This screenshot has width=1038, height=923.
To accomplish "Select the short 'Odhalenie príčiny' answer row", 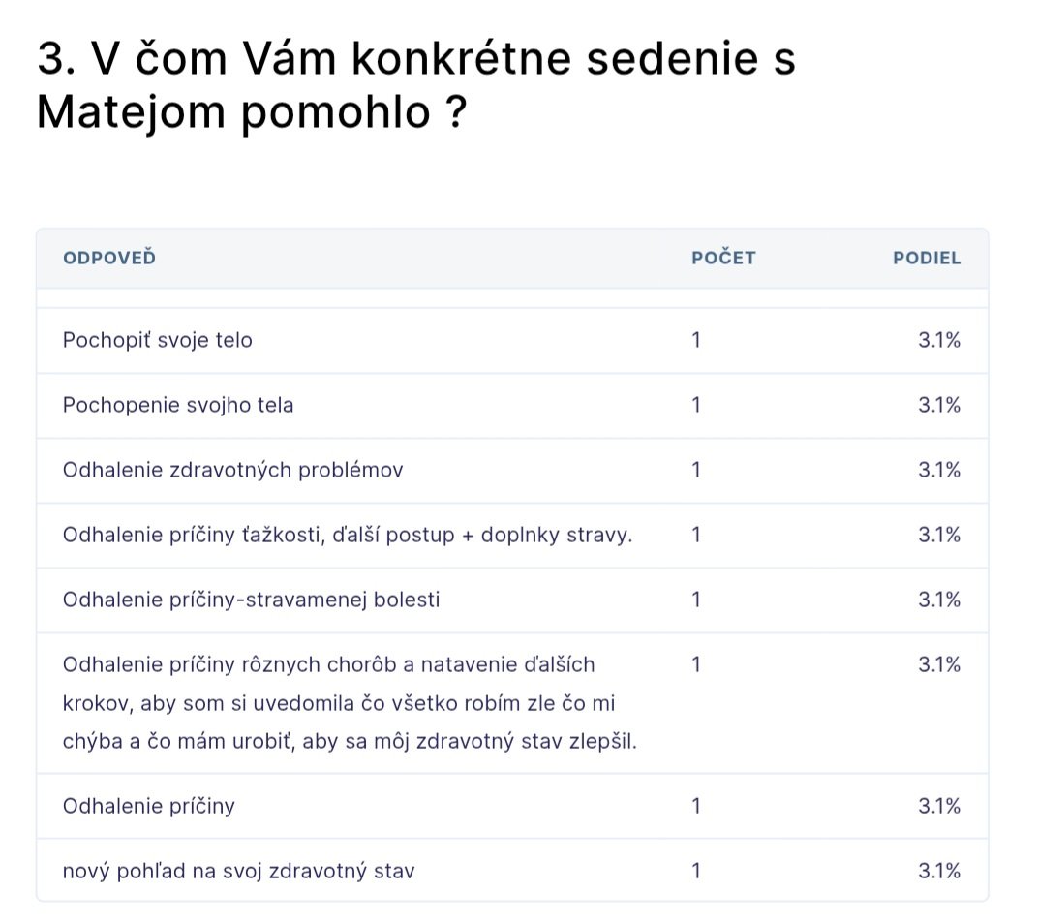I will click(149, 806).
